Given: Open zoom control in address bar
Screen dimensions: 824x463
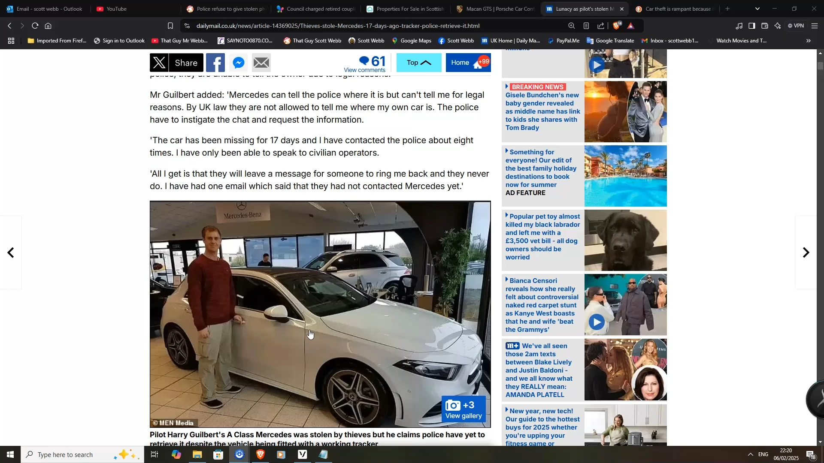Looking at the screenshot, I should coord(572,26).
